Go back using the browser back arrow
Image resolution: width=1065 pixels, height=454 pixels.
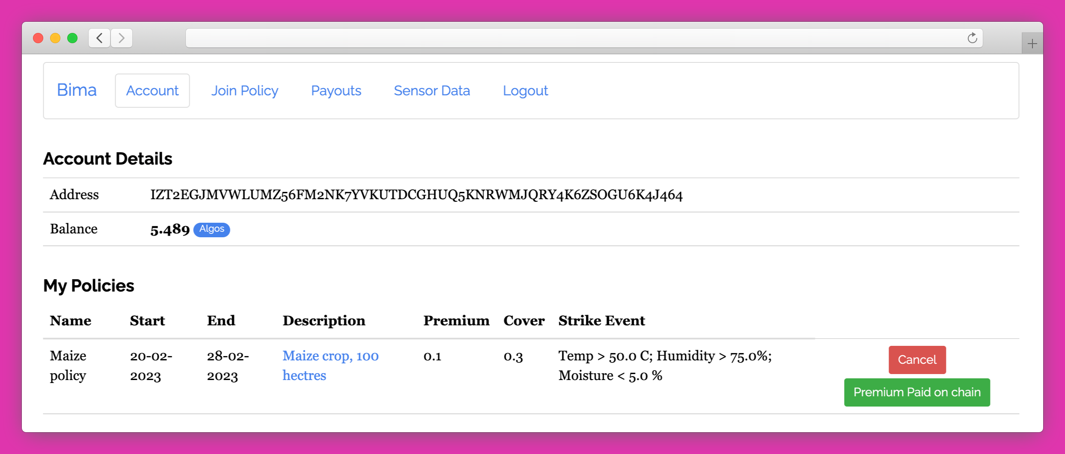[99, 38]
